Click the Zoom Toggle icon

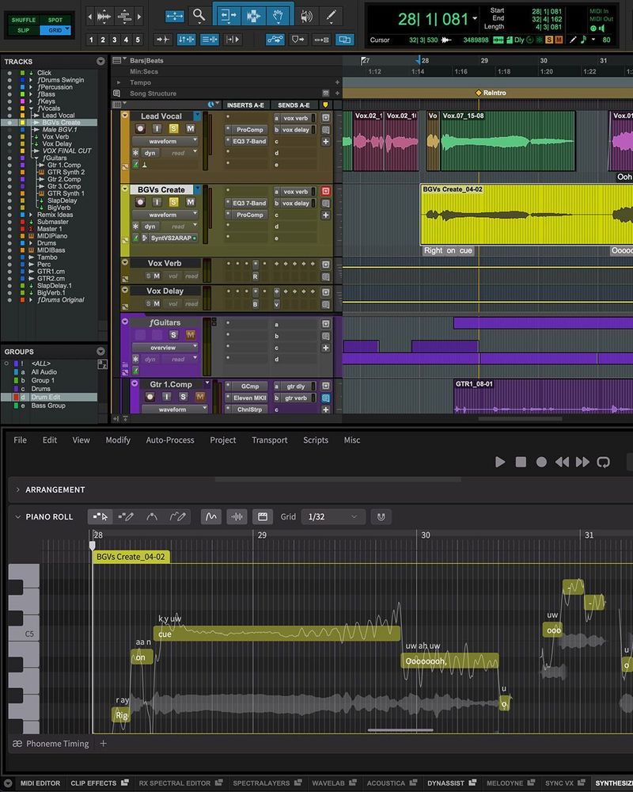pyautogui.click(x=175, y=16)
